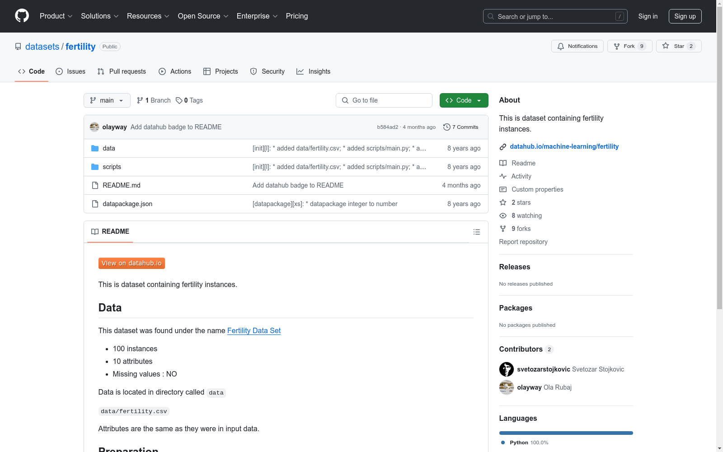The height and width of the screenshot is (452, 723).
Task: Open the green Code dropdown
Action: click(x=464, y=100)
